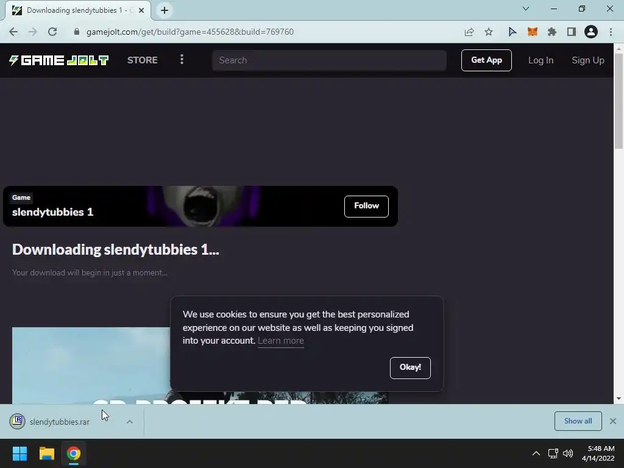Open File Explorer from taskbar
624x468 pixels.
click(x=46, y=453)
